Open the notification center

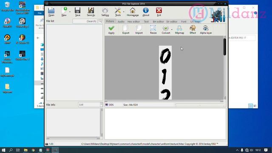(266, 150)
